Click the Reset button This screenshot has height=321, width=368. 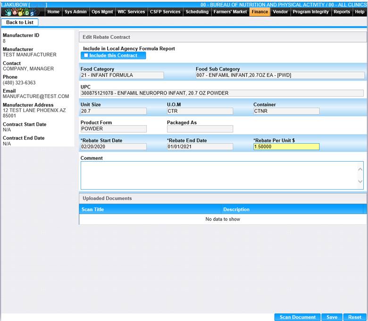(355, 317)
